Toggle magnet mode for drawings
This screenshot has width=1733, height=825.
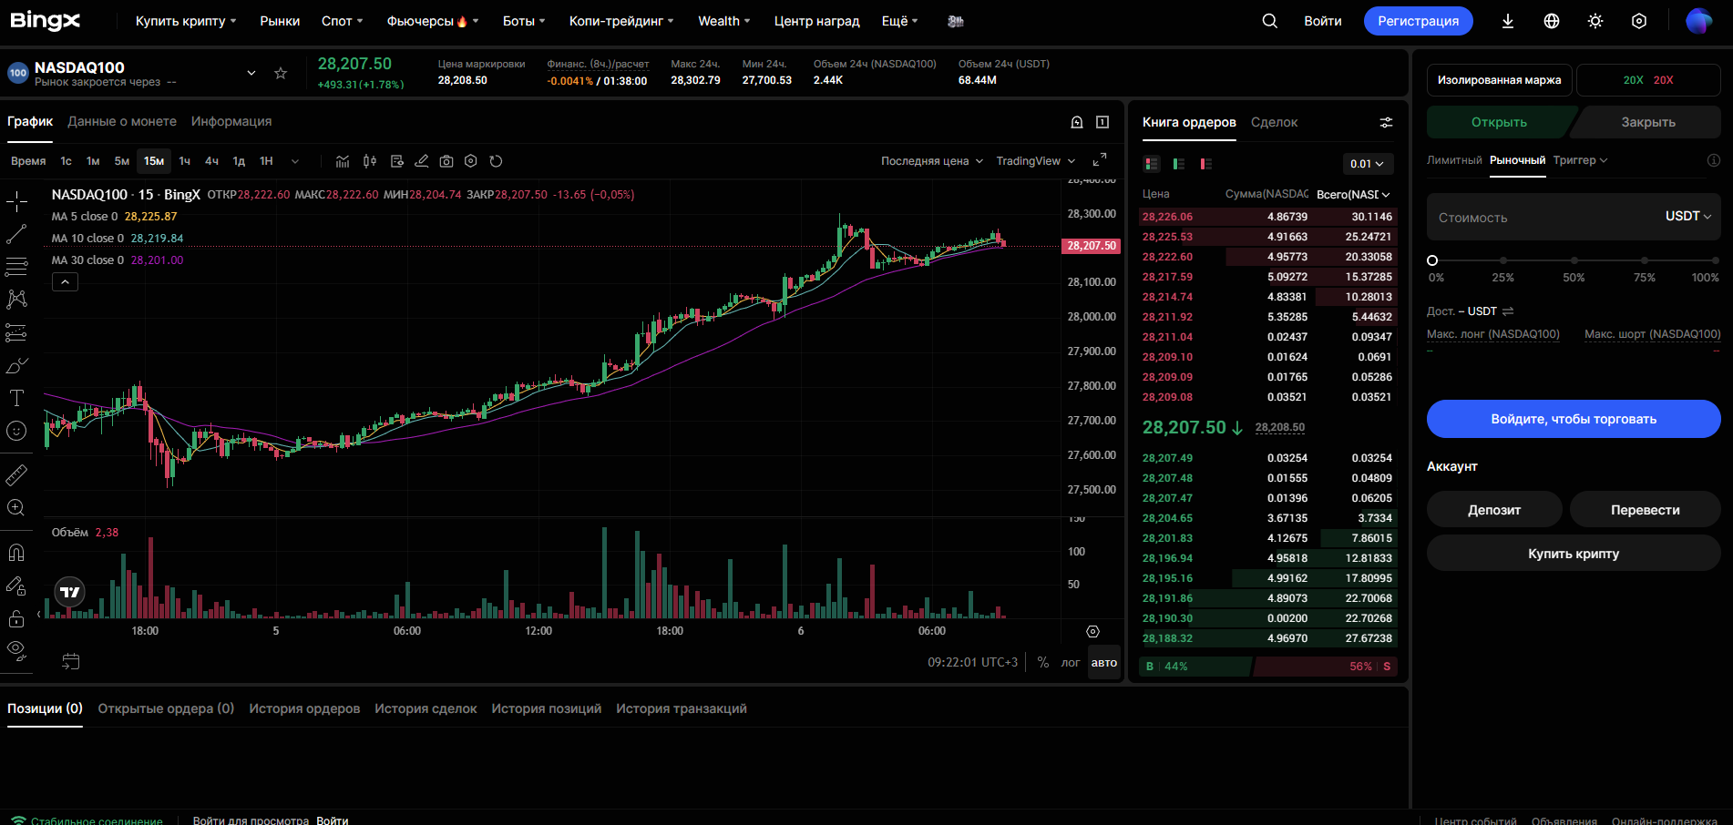pos(16,552)
